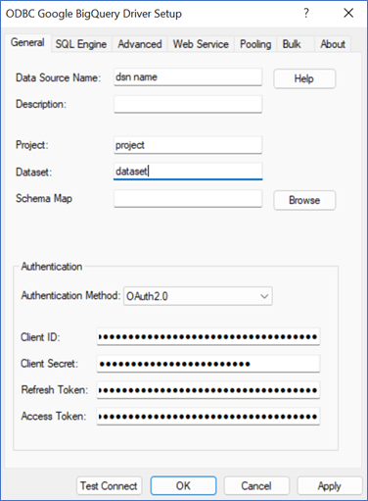Open the Authentication Method dropdown
368x501 pixels.
point(198,296)
